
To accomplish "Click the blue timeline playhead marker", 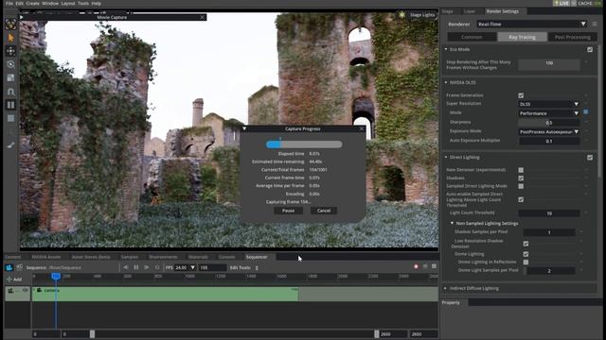I will [x=56, y=276].
